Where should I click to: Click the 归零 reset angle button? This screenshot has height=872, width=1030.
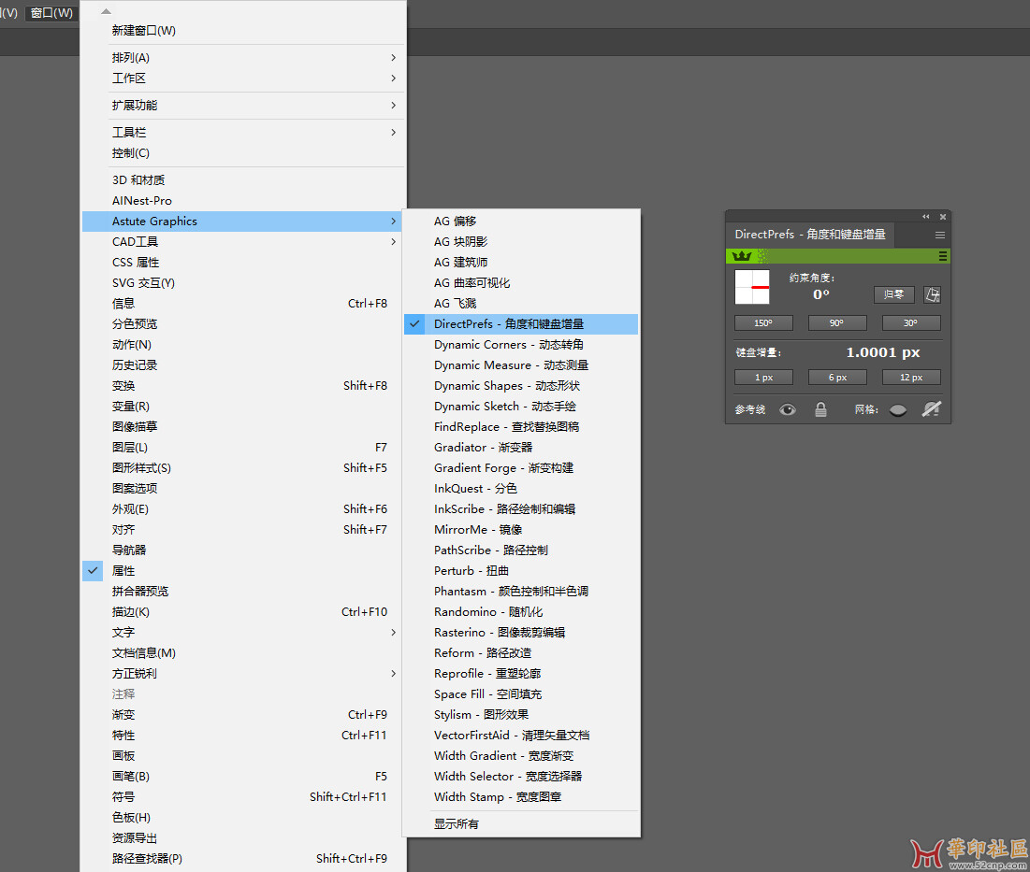894,294
